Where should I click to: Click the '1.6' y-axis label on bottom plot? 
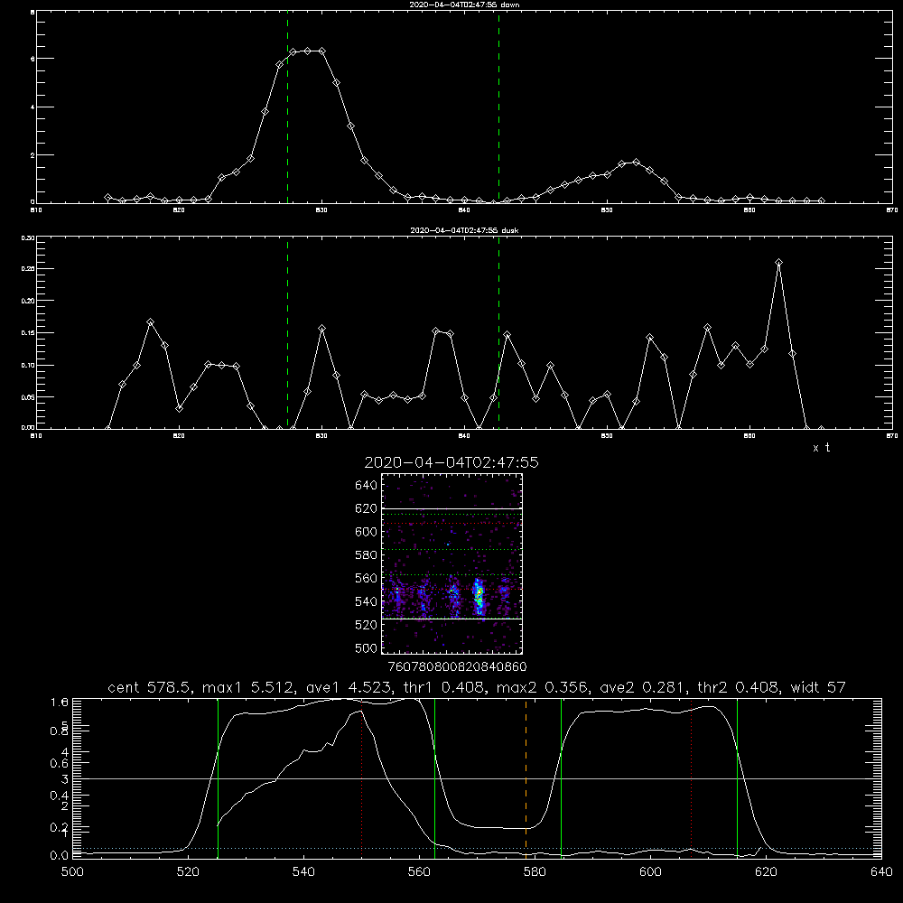(60, 703)
